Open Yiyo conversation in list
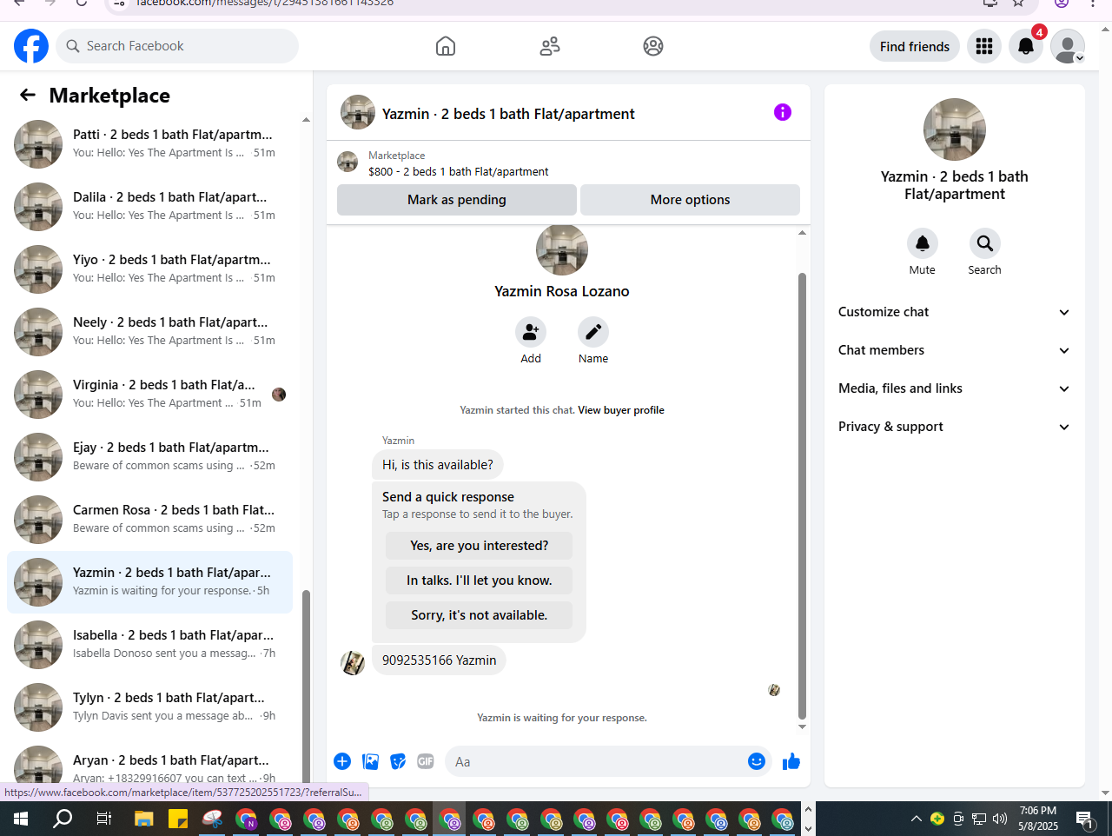The image size is (1112, 836). tap(149, 269)
